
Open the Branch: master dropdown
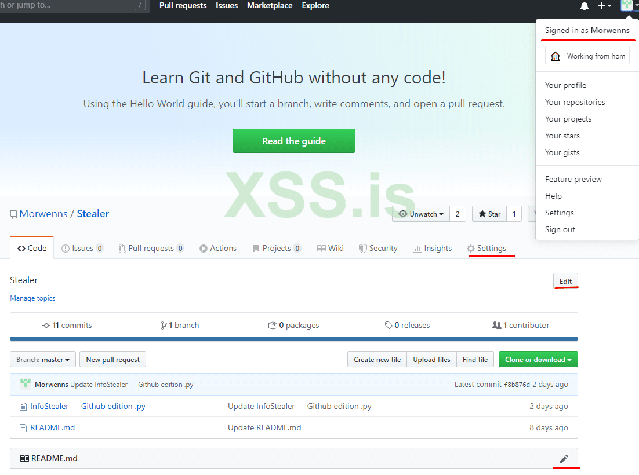click(43, 359)
